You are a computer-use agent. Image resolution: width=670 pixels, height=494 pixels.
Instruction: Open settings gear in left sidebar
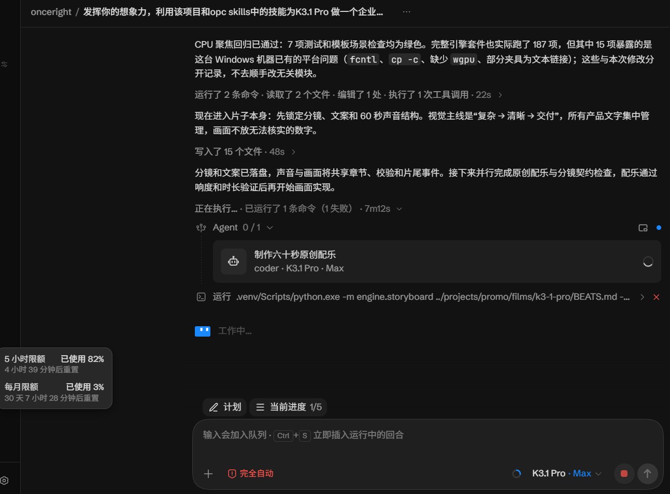[5, 481]
